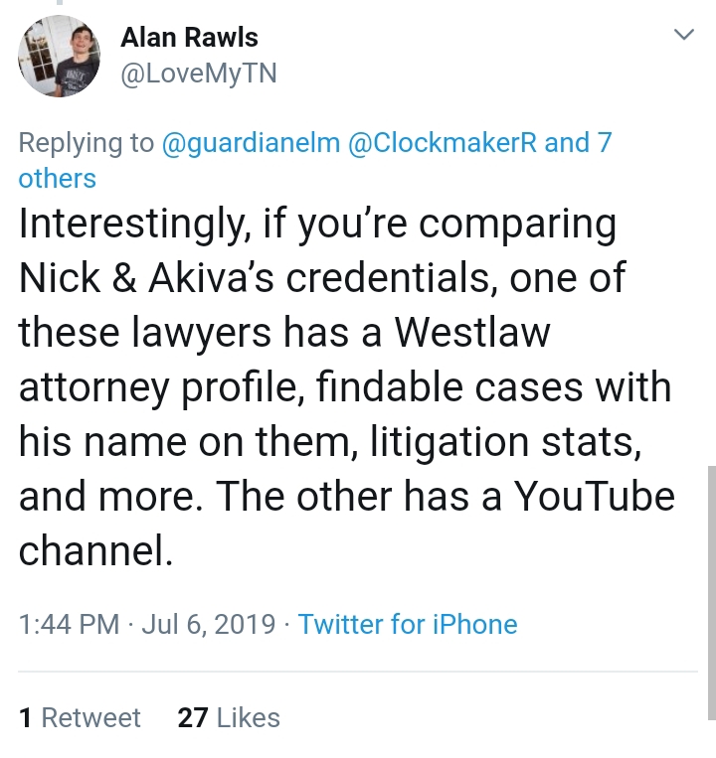Click the word 'YouTube' in tweet

point(594,497)
